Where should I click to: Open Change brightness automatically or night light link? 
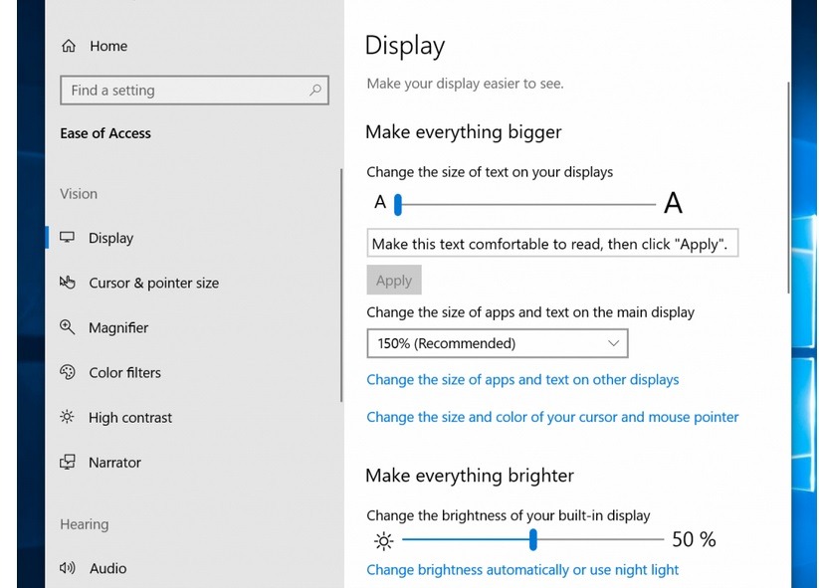[522, 570]
